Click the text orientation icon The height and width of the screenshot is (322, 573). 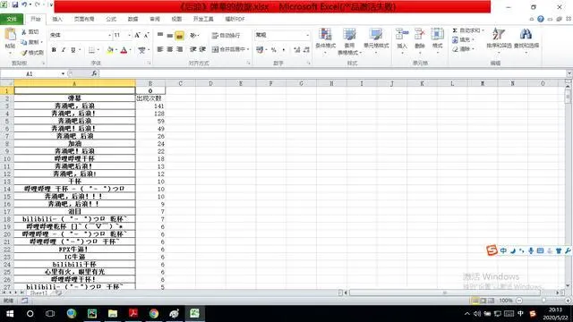[x=193, y=35]
